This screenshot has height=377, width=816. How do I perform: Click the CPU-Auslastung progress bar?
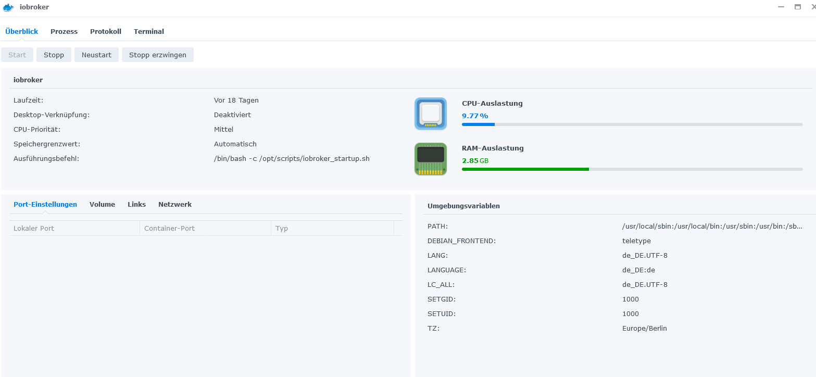632,124
